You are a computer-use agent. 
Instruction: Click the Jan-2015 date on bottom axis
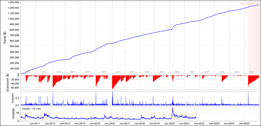95,124
